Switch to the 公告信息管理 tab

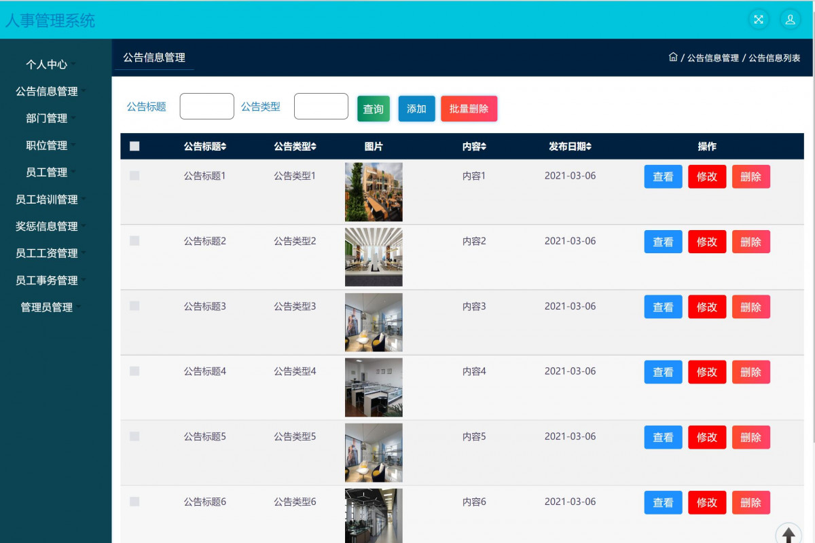[x=152, y=58]
